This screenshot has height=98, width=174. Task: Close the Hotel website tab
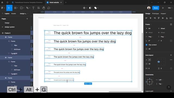(61, 2)
